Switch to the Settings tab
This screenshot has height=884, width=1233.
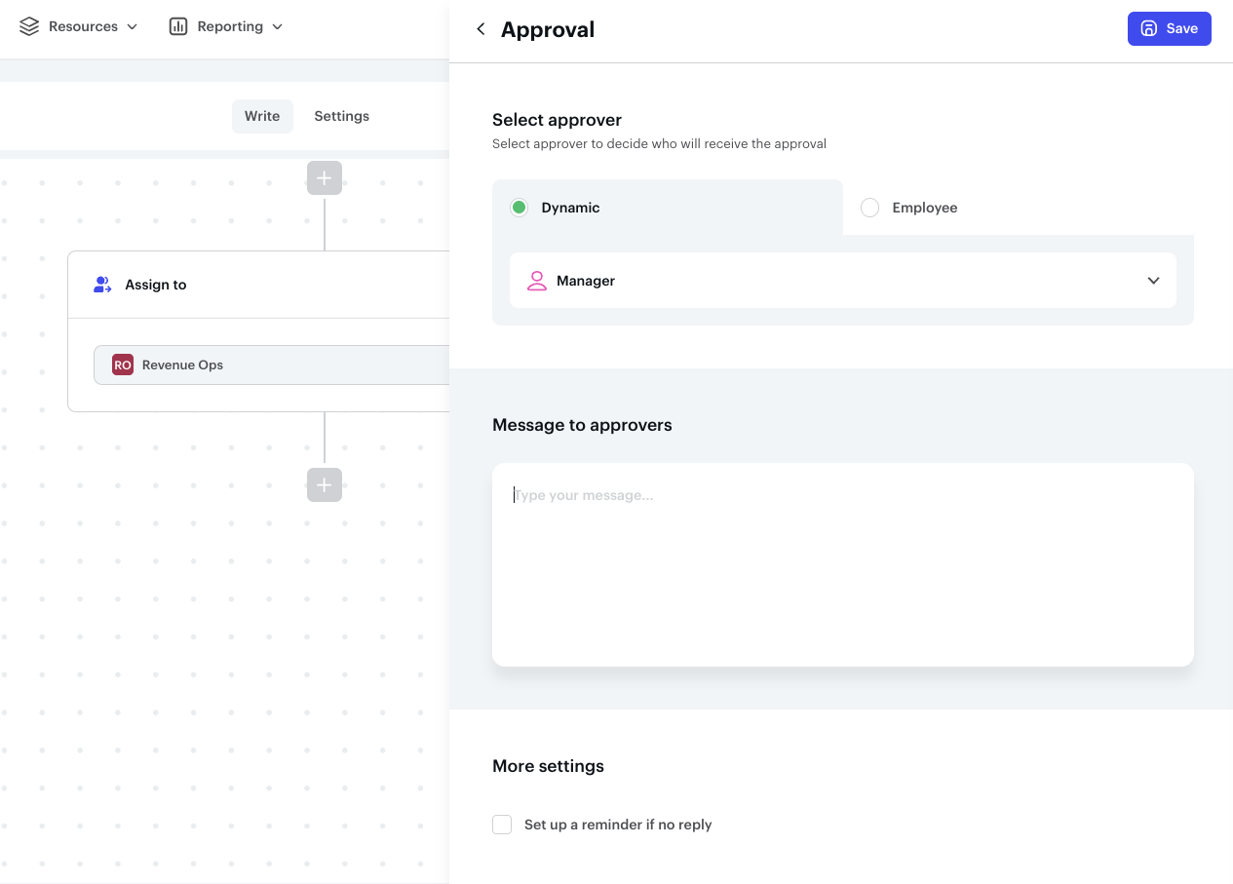tap(341, 116)
